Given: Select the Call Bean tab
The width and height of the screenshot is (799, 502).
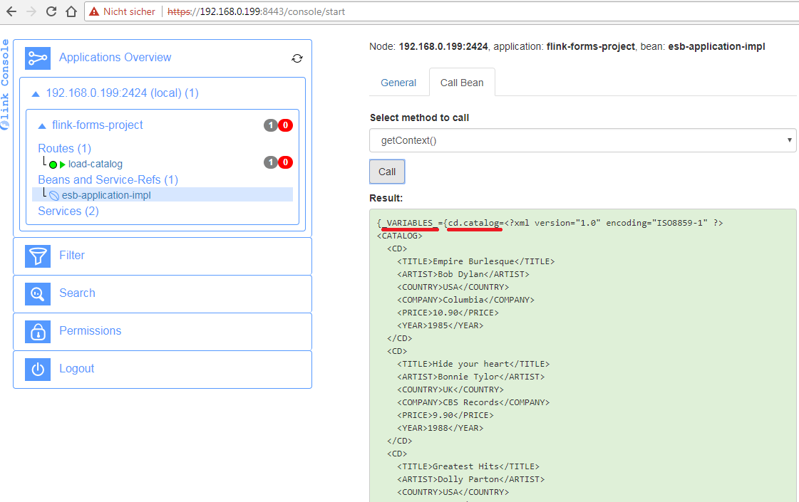Looking at the screenshot, I should [462, 83].
